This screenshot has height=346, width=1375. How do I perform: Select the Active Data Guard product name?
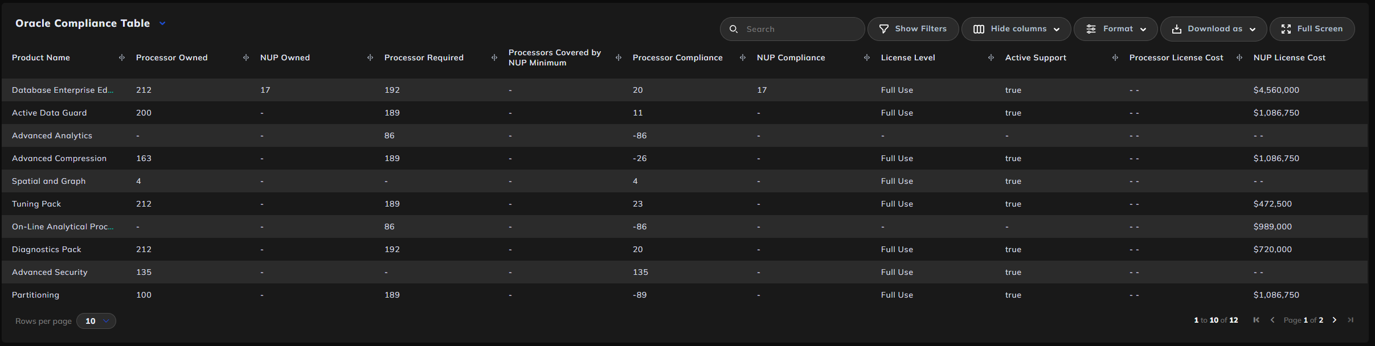coord(50,113)
